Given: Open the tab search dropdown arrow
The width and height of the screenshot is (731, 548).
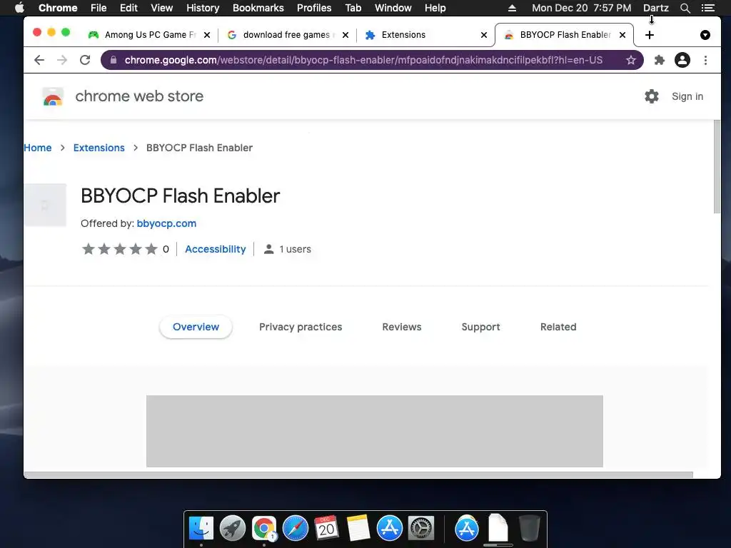Looking at the screenshot, I should 705,35.
